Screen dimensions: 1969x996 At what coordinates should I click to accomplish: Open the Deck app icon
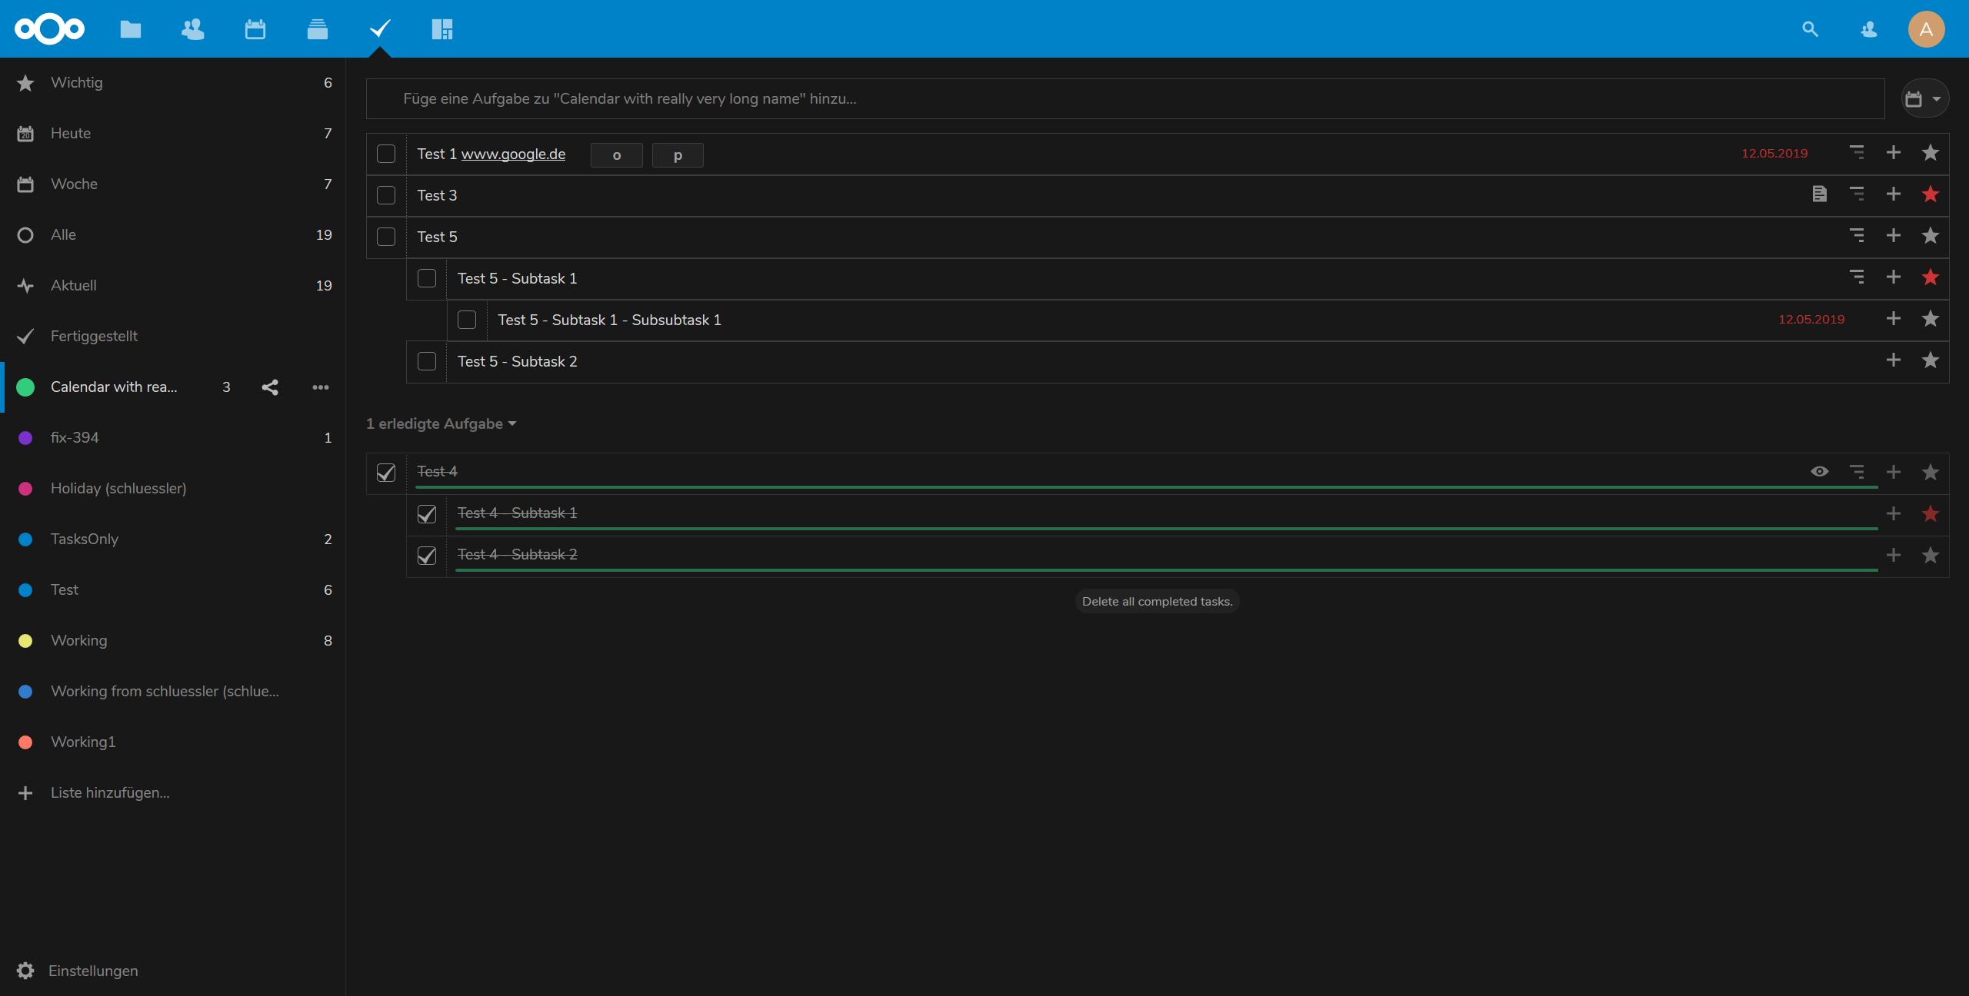click(x=317, y=29)
